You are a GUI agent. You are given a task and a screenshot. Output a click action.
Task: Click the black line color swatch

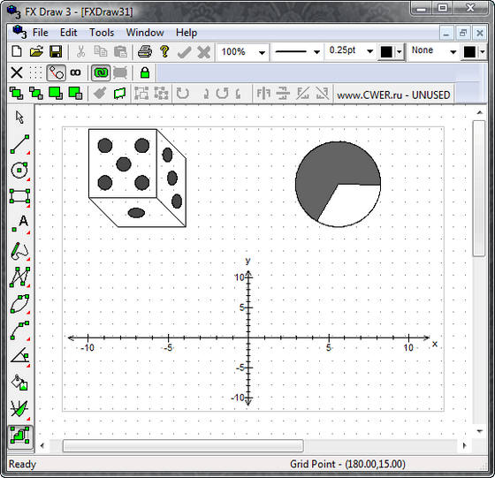(387, 52)
